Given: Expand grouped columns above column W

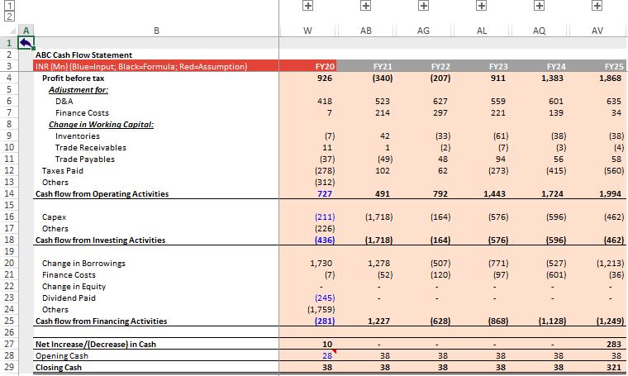Looking at the screenshot, I should [307, 6].
